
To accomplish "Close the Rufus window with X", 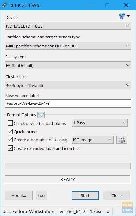I will click(x=126, y=5).
